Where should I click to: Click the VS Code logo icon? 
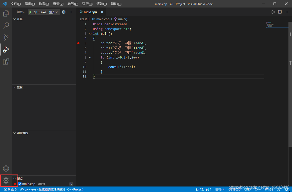(4, 4)
